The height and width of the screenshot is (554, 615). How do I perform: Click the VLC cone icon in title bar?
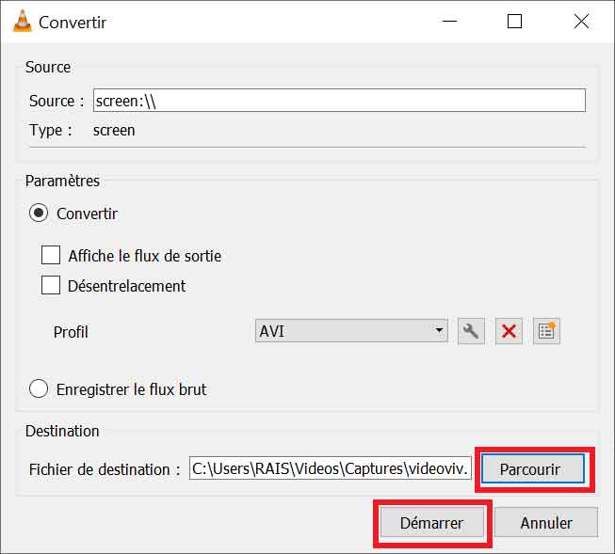(x=23, y=22)
